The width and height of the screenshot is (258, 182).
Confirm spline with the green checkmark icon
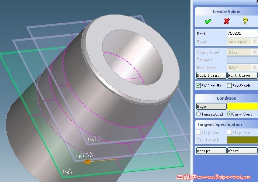click(x=208, y=21)
